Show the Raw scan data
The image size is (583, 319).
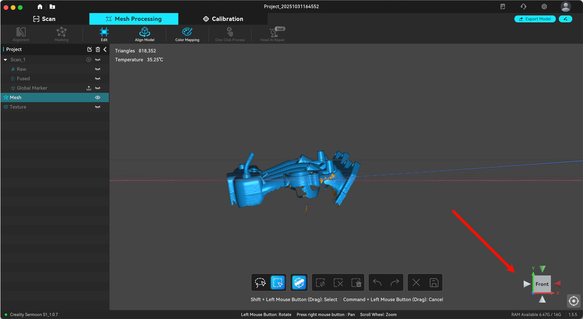click(97, 69)
